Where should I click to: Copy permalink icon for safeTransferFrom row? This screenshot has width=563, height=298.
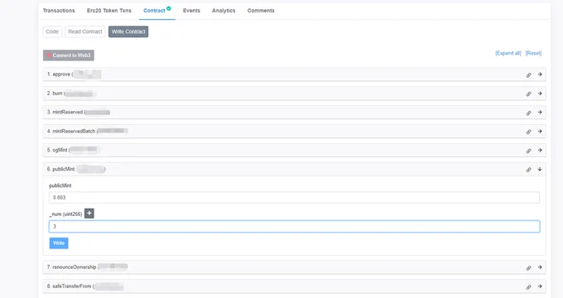[528, 287]
